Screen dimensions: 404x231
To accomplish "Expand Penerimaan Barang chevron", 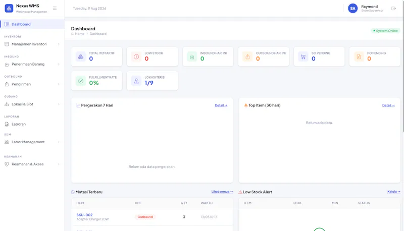I will coord(59,65).
